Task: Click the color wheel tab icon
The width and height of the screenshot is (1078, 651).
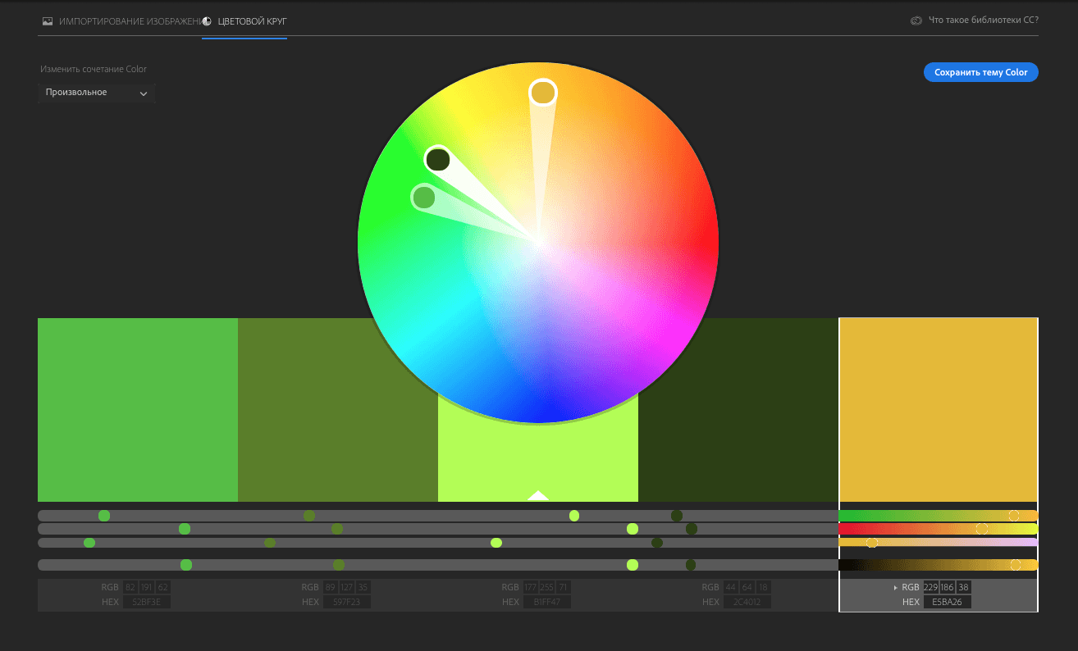Action: coord(207,20)
